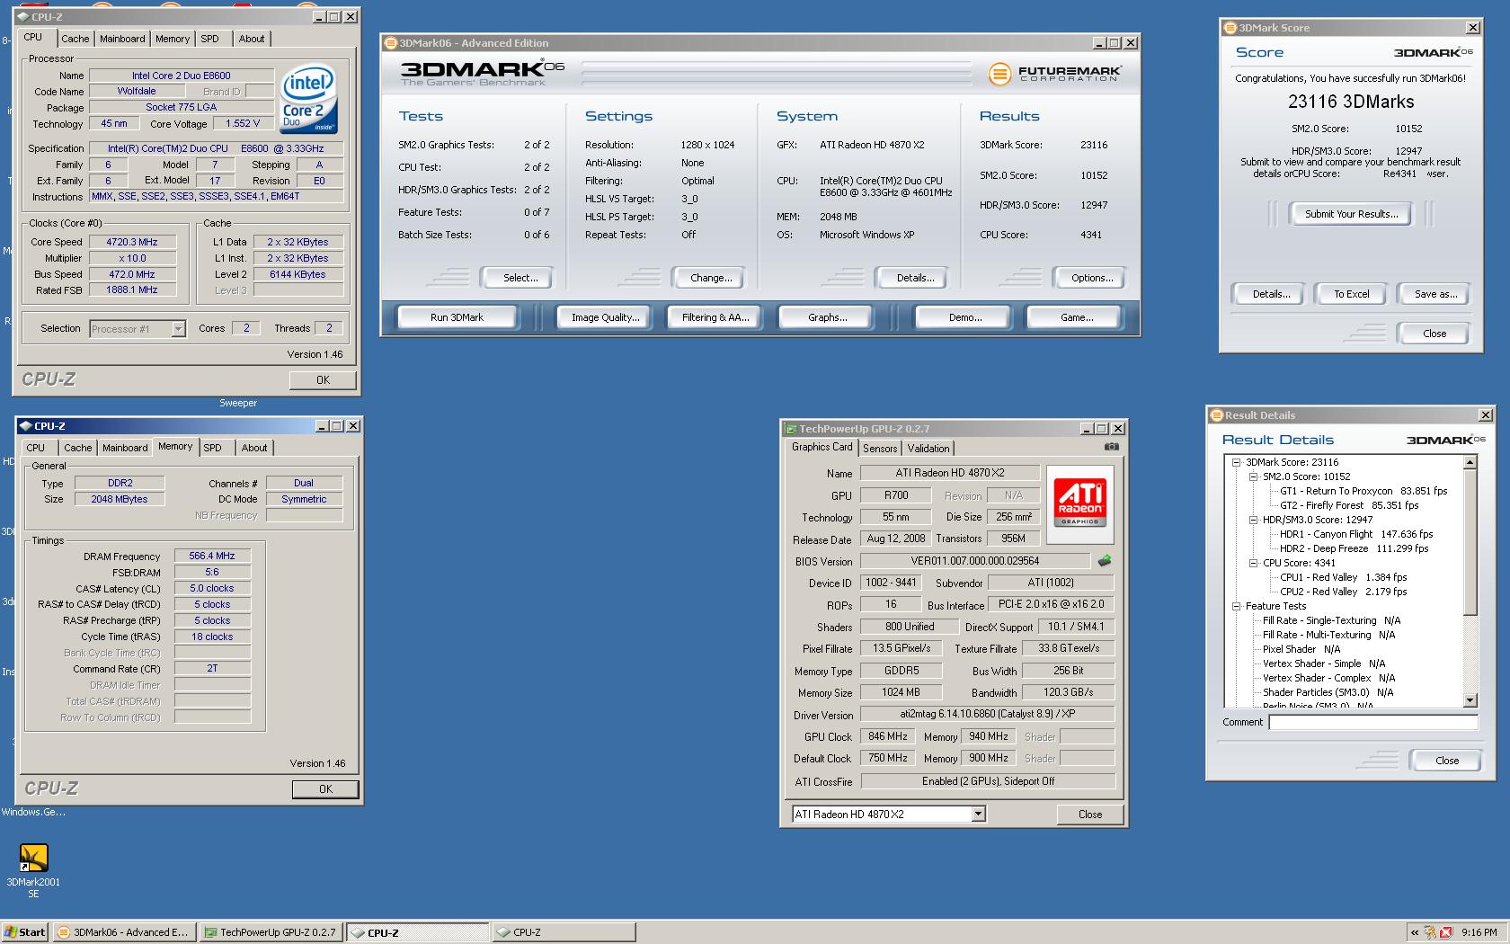
Task: Click the ATI Radeon logo in GPU-Z
Action: pyautogui.click(x=1080, y=504)
